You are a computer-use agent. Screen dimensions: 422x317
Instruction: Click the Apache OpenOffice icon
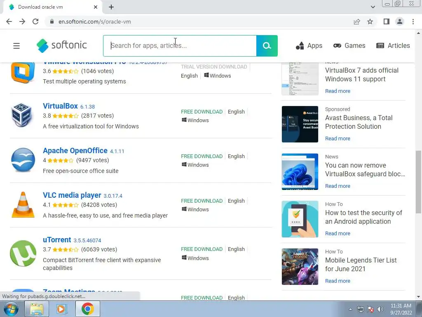pyautogui.click(x=23, y=160)
